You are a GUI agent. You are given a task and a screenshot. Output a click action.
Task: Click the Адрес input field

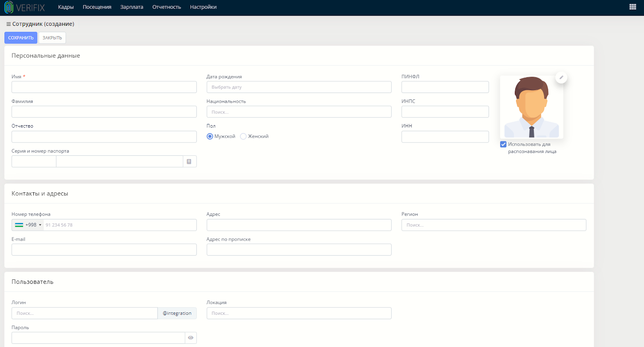point(299,225)
